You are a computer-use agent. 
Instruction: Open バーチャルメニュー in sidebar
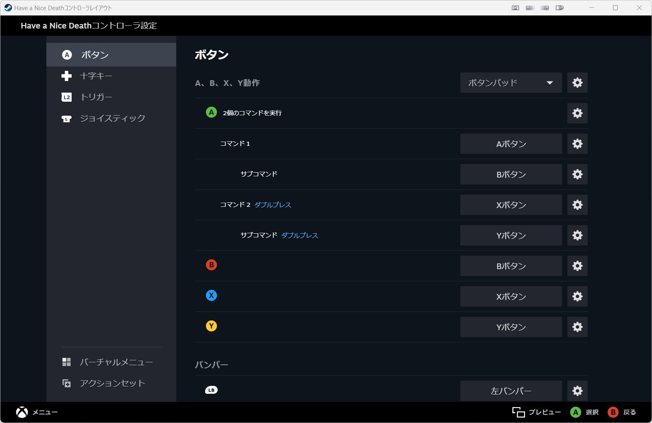[x=111, y=362]
